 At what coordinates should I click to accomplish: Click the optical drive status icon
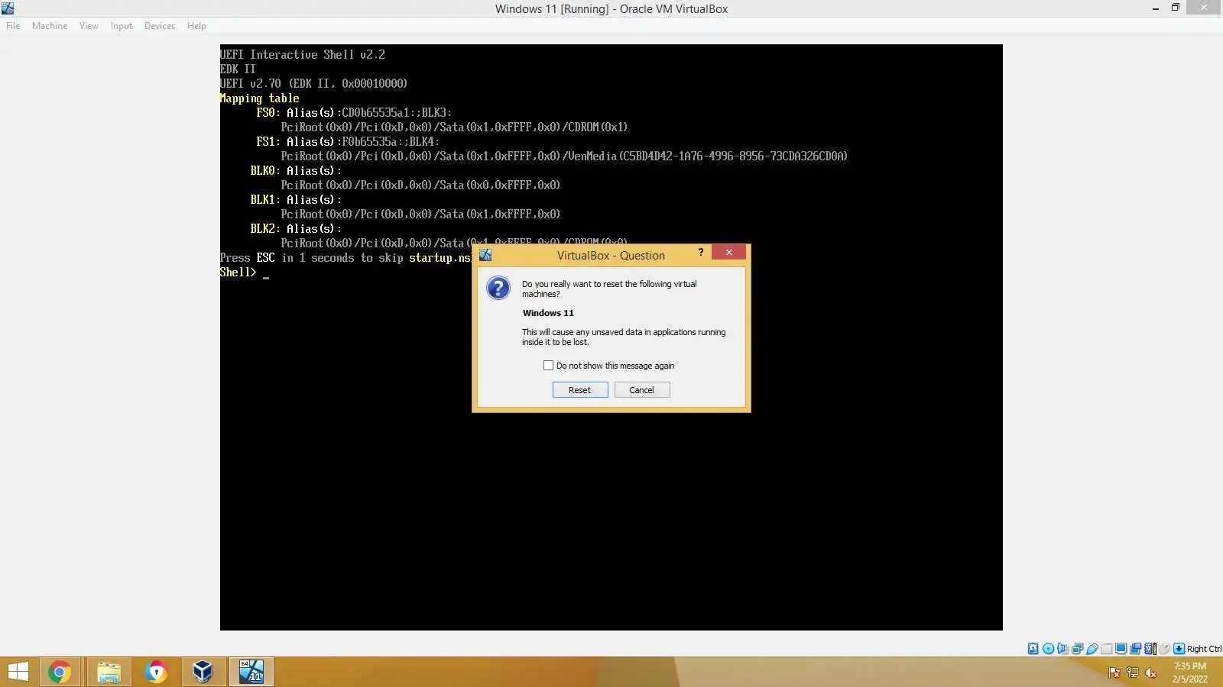(x=1048, y=649)
